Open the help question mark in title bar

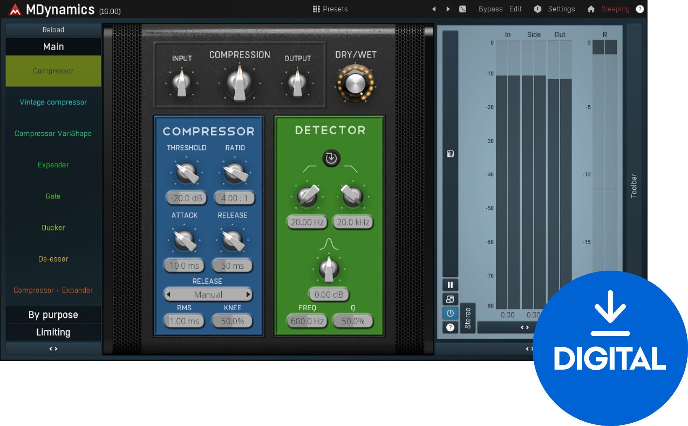[x=640, y=9]
